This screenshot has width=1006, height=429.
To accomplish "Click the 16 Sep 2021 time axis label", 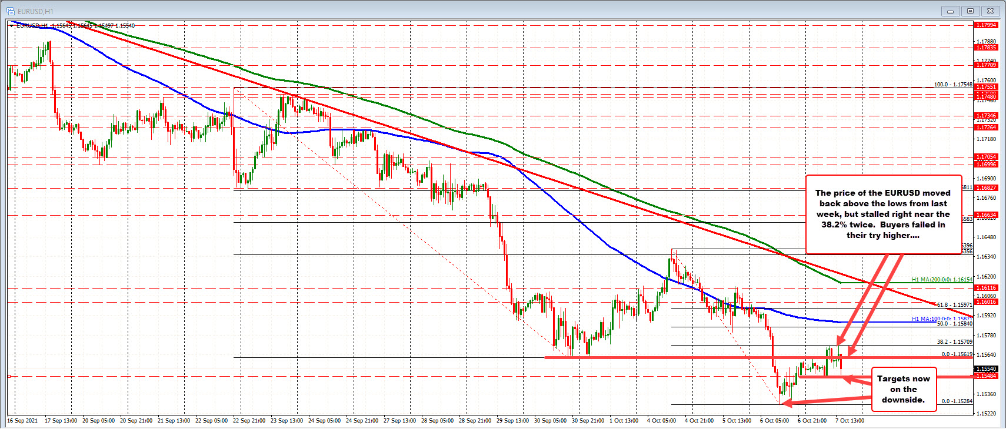I will [x=22, y=421].
